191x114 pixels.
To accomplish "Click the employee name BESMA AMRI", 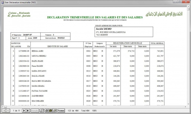I will (x=37, y=51).
